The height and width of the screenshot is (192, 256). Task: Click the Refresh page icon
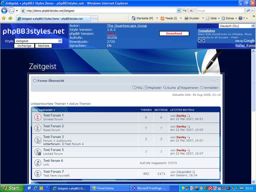(x=185, y=10)
